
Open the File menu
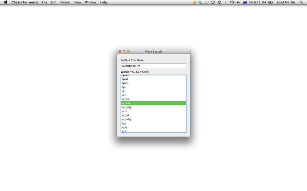(45, 2)
